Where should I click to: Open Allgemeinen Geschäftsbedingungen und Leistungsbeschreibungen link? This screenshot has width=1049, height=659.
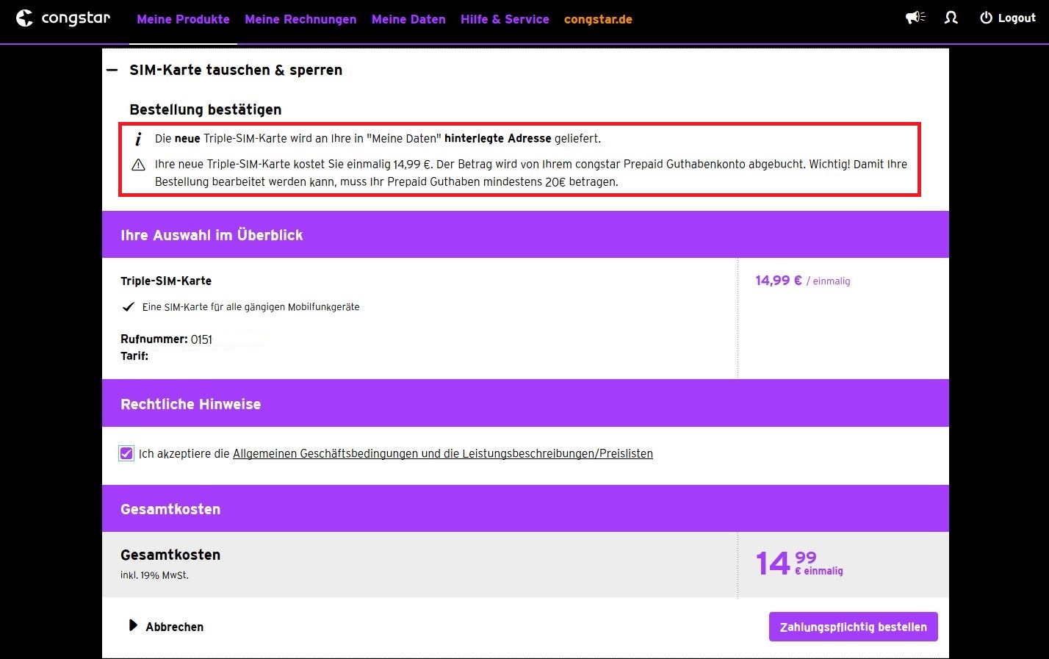coord(443,454)
